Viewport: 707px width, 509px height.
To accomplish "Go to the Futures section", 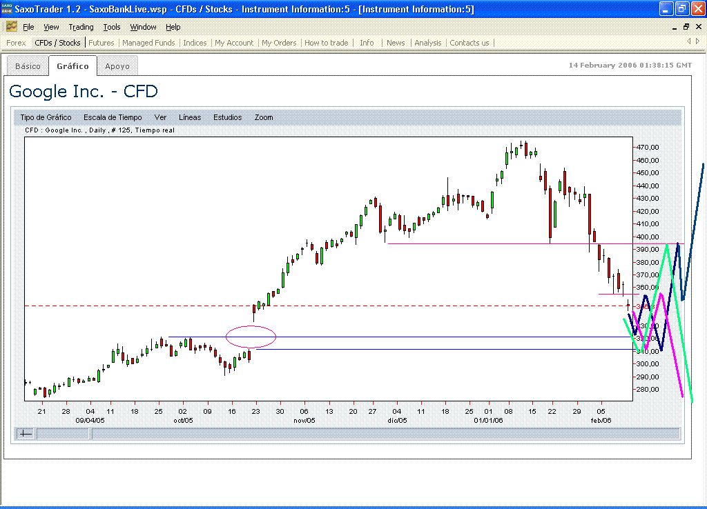I will pos(101,43).
